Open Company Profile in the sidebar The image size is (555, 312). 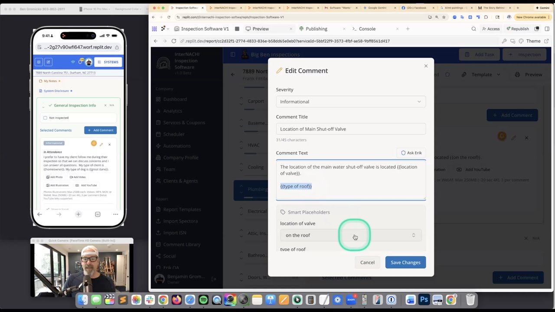(181, 158)
